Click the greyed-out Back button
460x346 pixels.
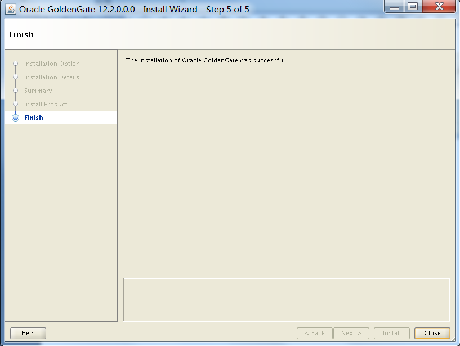[x=315, y=333]
